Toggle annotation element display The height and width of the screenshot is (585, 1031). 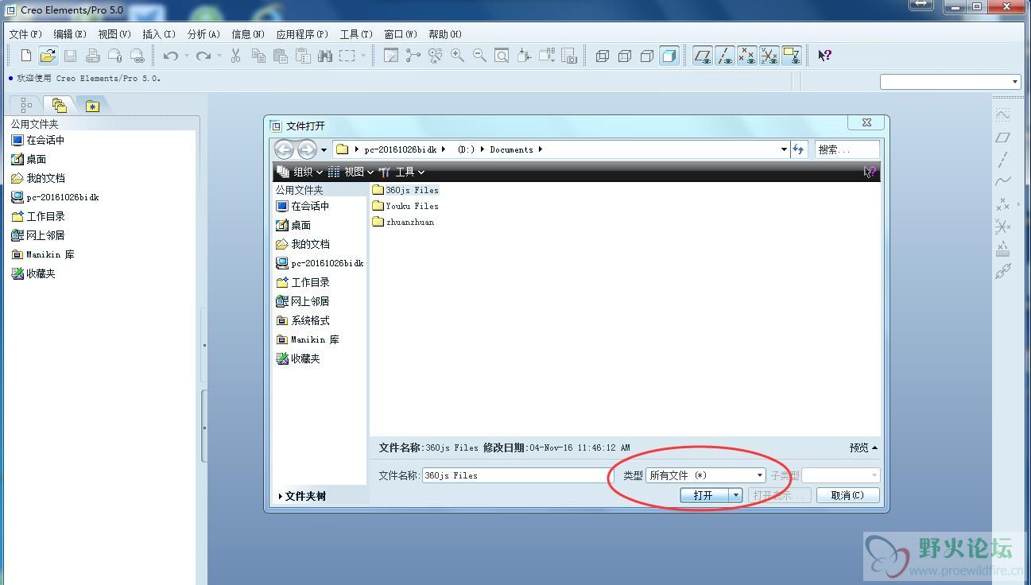coord(791,56)
